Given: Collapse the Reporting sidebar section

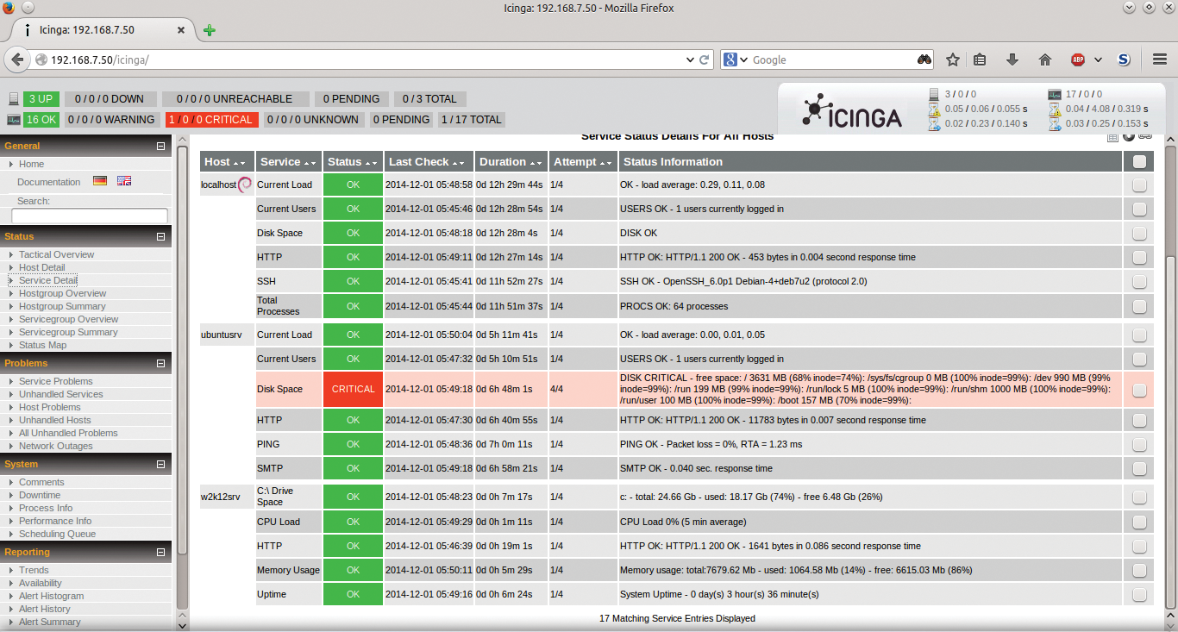Looking at the screenshot, I should click(159, 552).
